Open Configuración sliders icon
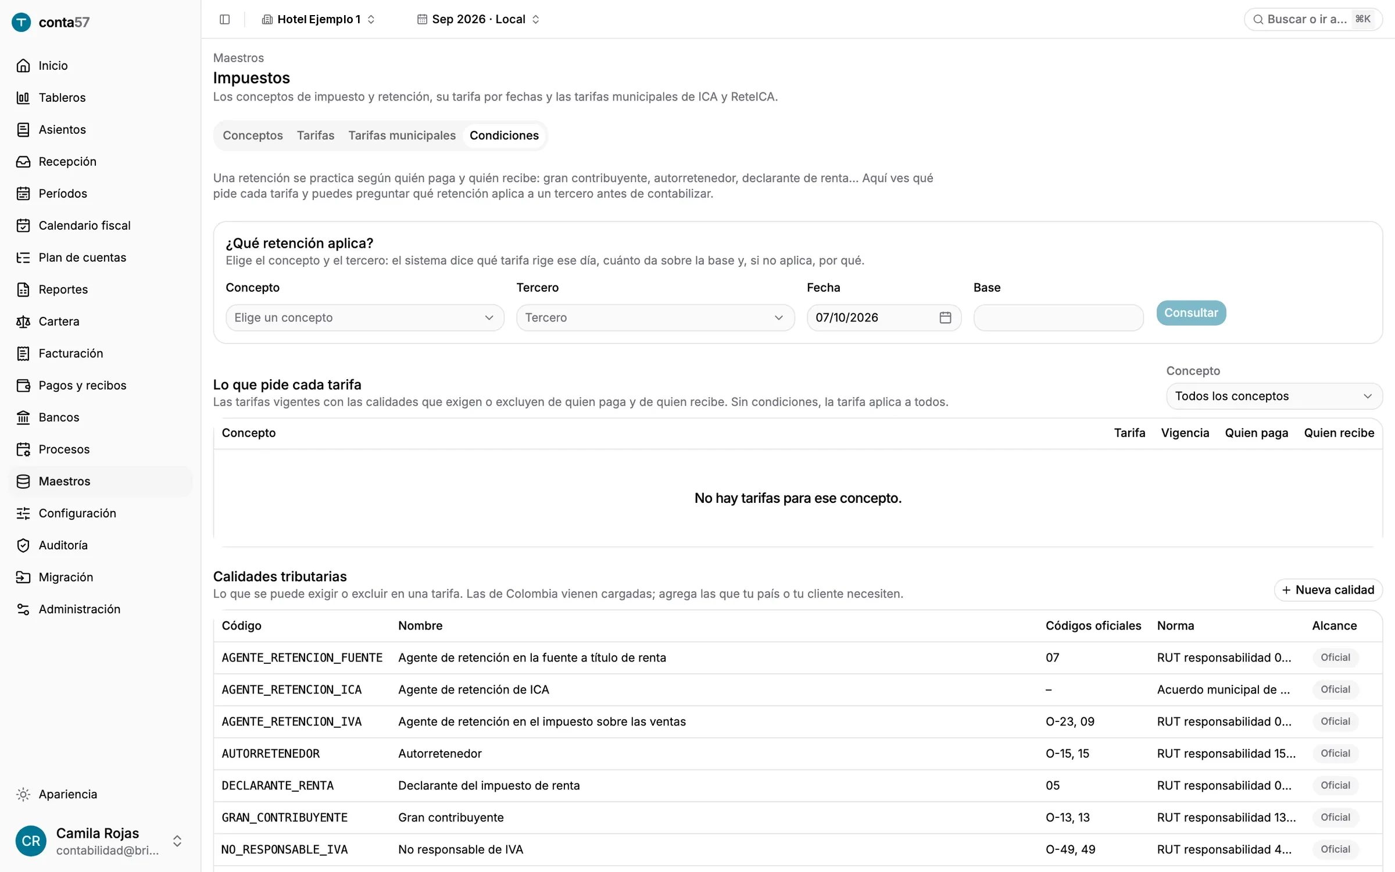 23,513
